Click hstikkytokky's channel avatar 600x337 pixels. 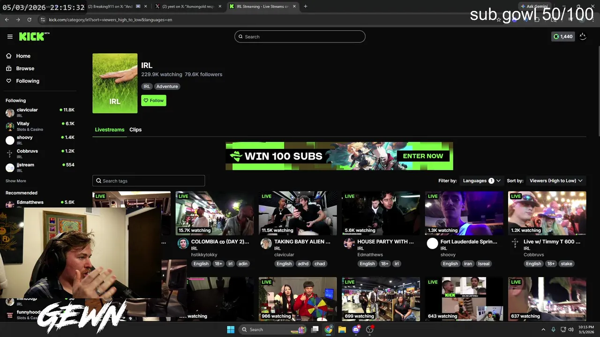[183, 243]
